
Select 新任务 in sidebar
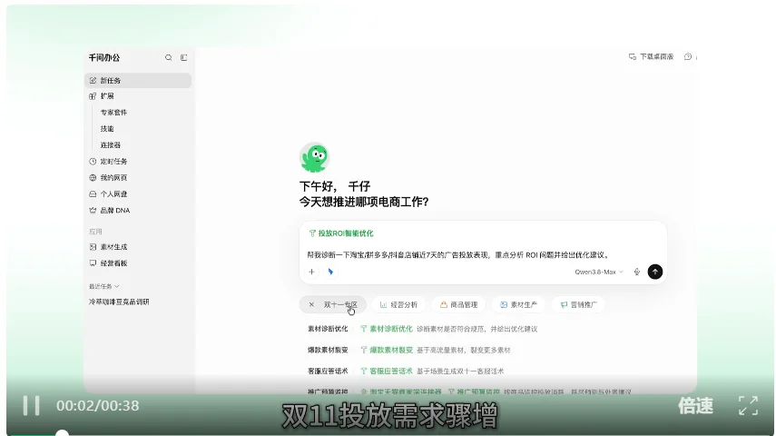138,80
